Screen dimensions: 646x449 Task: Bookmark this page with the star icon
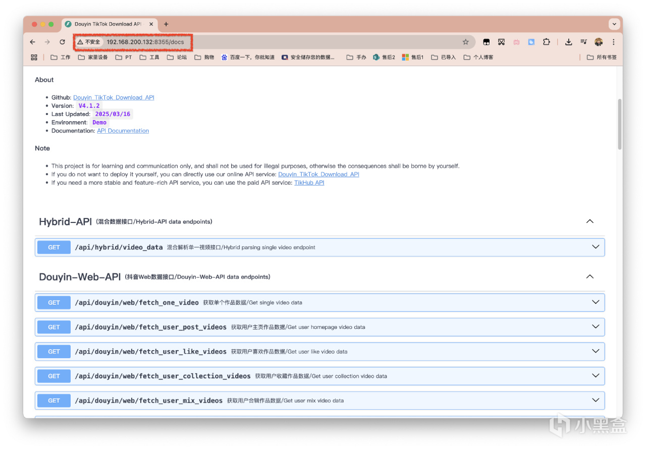click(466, 42)
